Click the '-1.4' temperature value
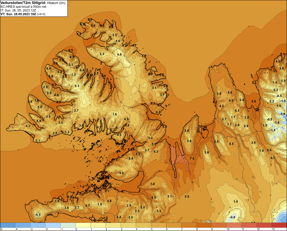The height and width of the screenshot is (231, 287). (x=277, y=123)
